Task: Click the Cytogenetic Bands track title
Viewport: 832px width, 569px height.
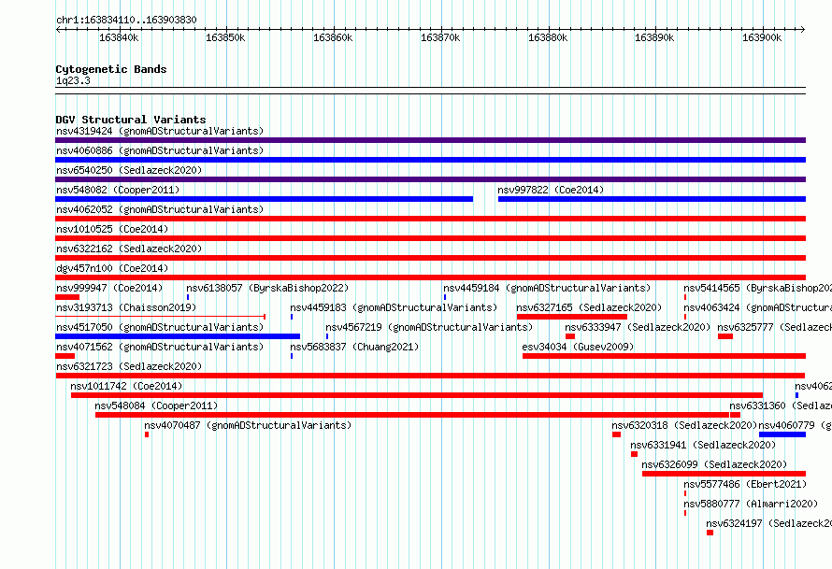Action: (x=111, y=69)
